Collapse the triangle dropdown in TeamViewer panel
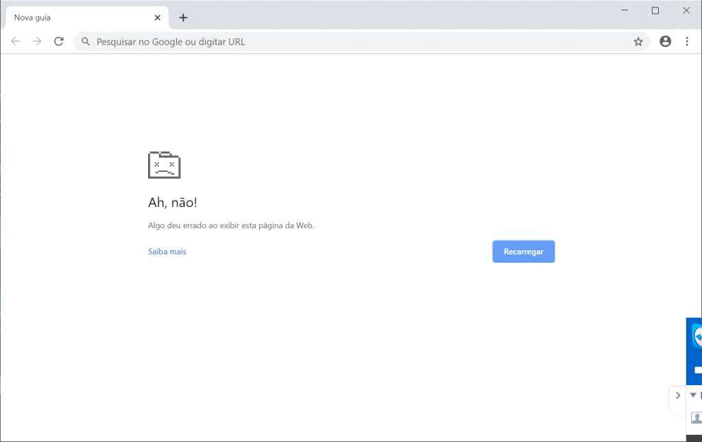The height and width of the screenshot is (442, 702). [x=693, y=395]
